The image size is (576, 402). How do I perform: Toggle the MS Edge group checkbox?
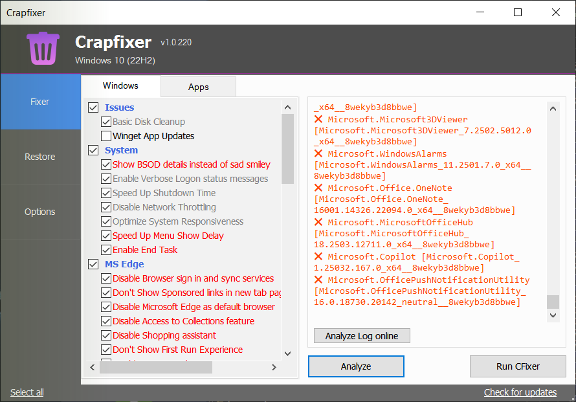[x=93, y=264]
